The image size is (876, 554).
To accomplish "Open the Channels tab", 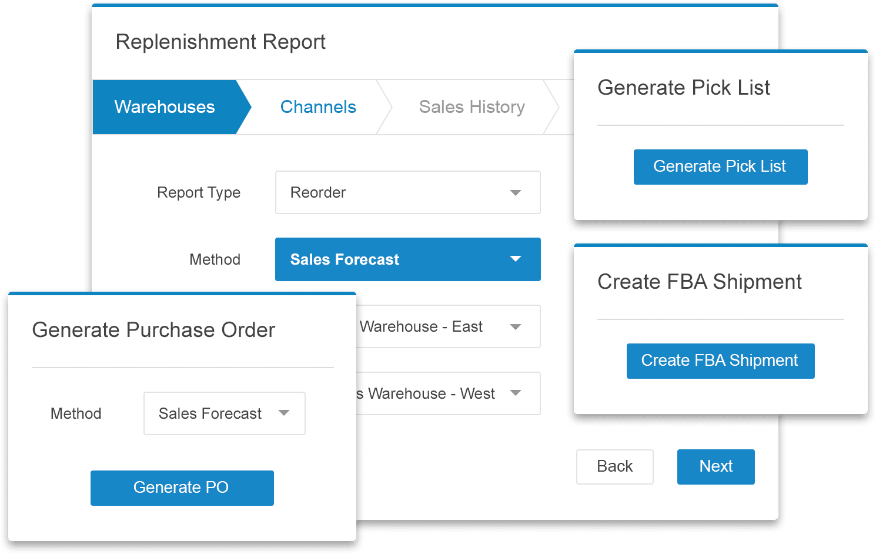I will [318, 107].
